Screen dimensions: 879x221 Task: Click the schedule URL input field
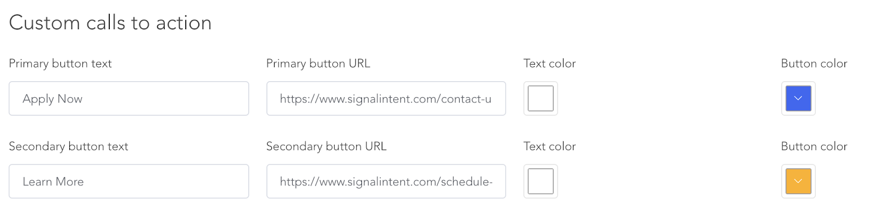pyautogui.click(x=386, y=182)
